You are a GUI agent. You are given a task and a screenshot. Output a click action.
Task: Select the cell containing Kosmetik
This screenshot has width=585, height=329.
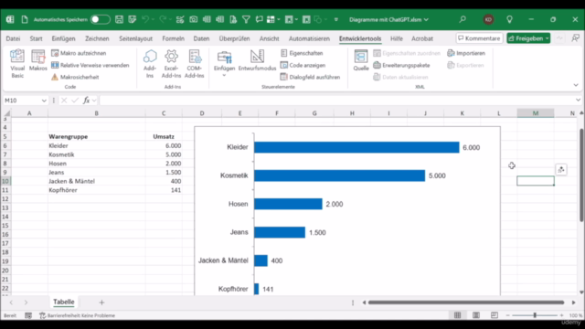pos(97,154)
